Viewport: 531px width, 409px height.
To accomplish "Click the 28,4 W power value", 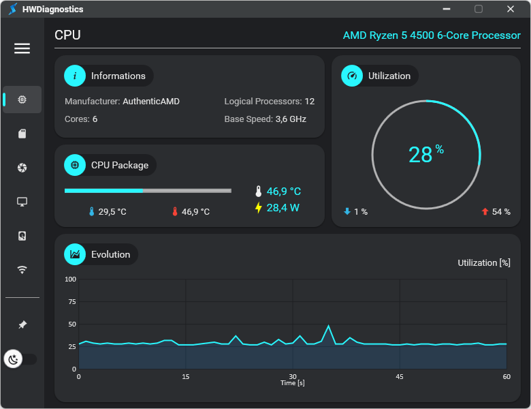I will [283, 207].
